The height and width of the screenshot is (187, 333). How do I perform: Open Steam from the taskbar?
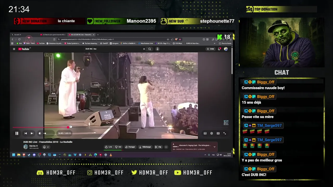click(x=29, y=155)
